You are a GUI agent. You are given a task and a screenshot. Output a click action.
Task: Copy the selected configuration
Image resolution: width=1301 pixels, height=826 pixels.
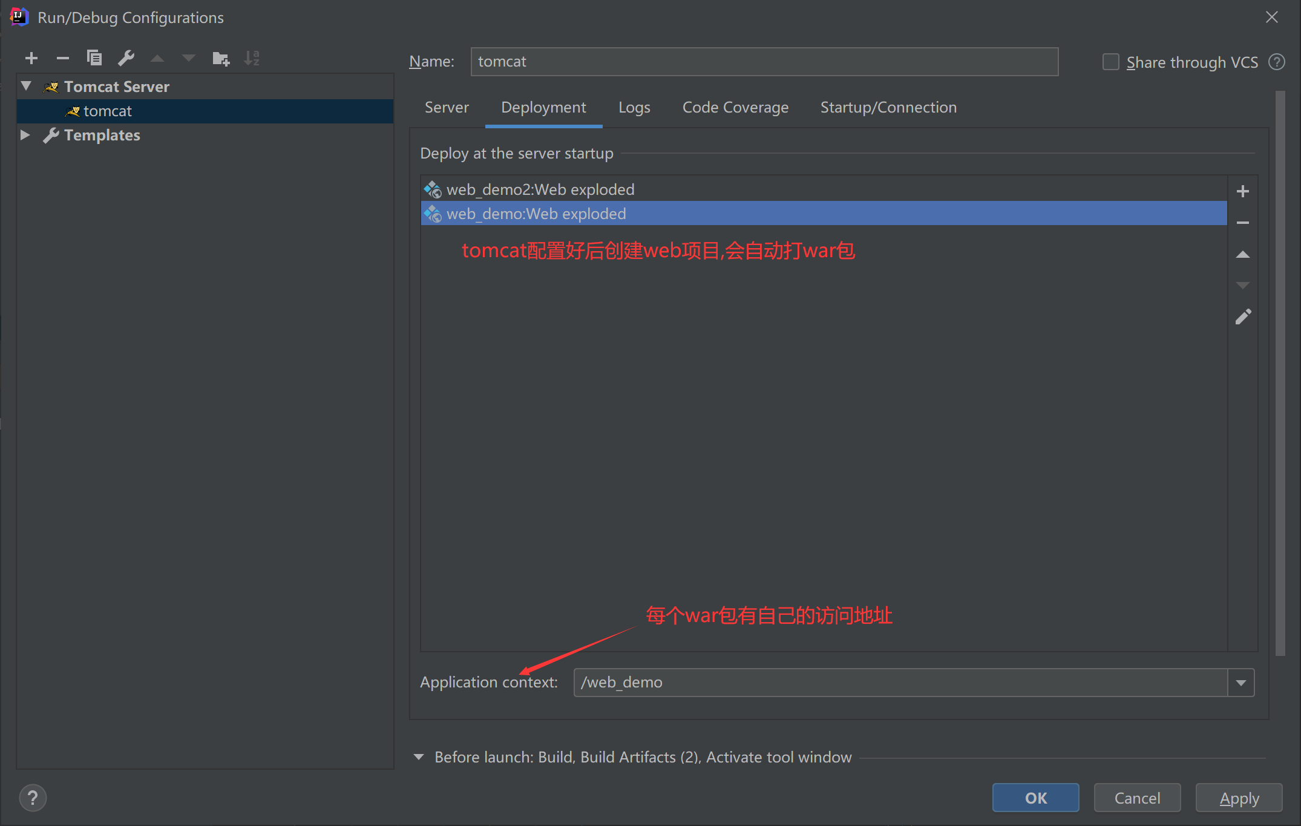(94, 58)
